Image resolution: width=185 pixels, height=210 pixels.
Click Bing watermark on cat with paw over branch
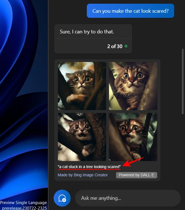[x=59, y=109]
